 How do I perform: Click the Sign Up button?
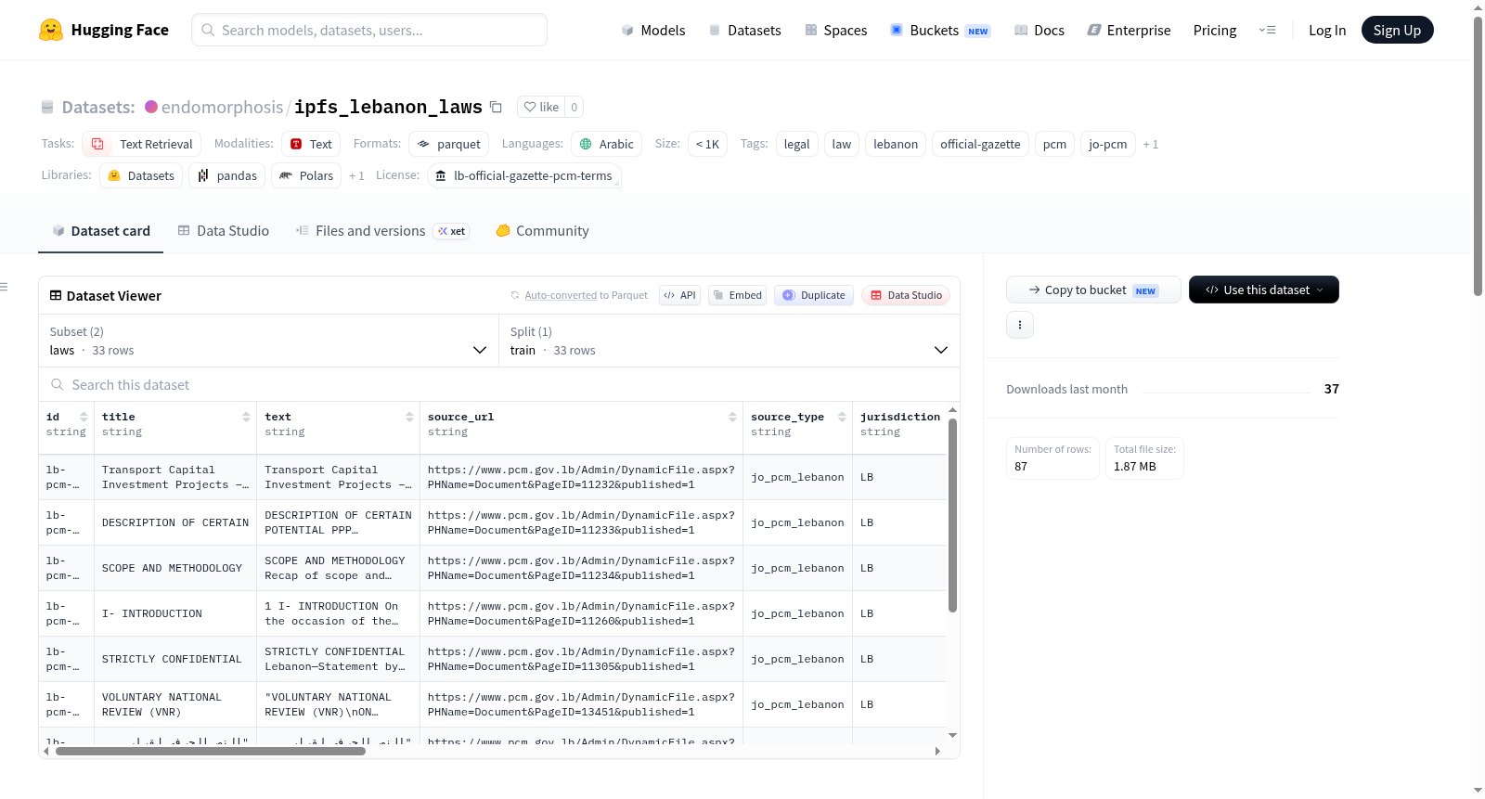coord(1397,30)
